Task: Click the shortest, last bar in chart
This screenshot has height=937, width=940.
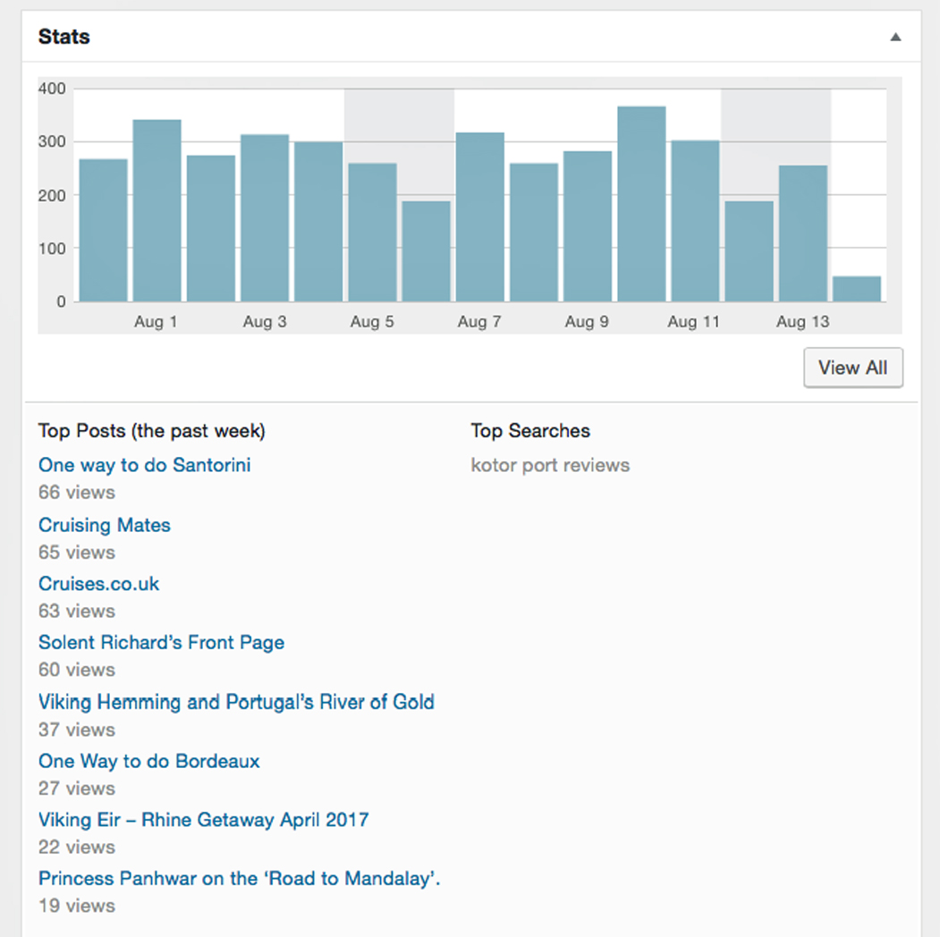Action: pyautogui.click(x=856, y=289)
